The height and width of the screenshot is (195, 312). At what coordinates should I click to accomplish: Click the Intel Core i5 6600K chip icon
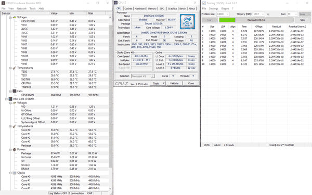click(10, 99)
